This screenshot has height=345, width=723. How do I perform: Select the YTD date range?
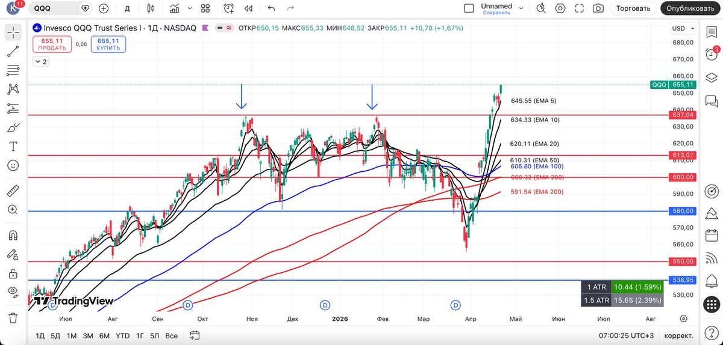123,335
